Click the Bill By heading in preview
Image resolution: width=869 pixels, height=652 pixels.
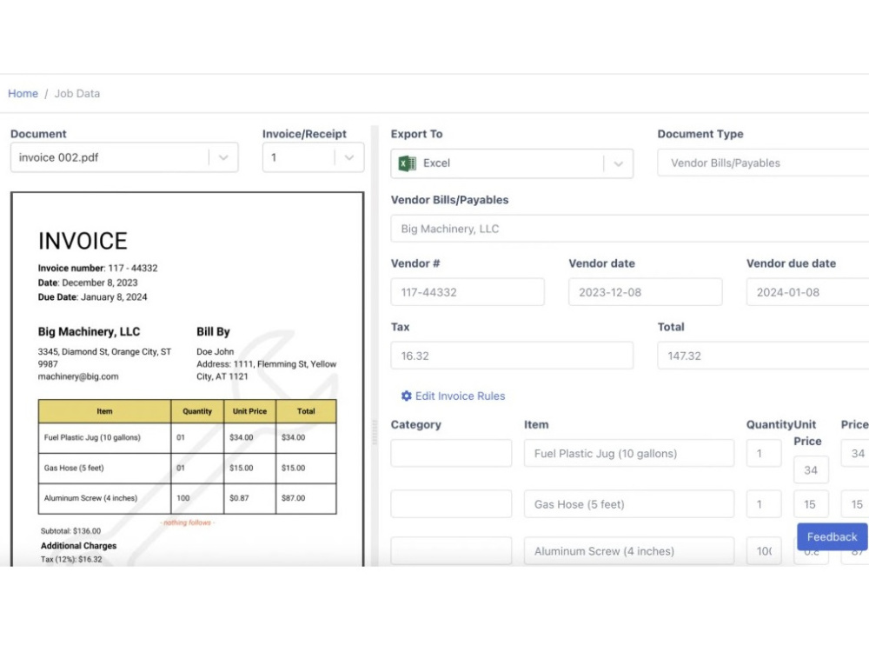pos(213,331)
